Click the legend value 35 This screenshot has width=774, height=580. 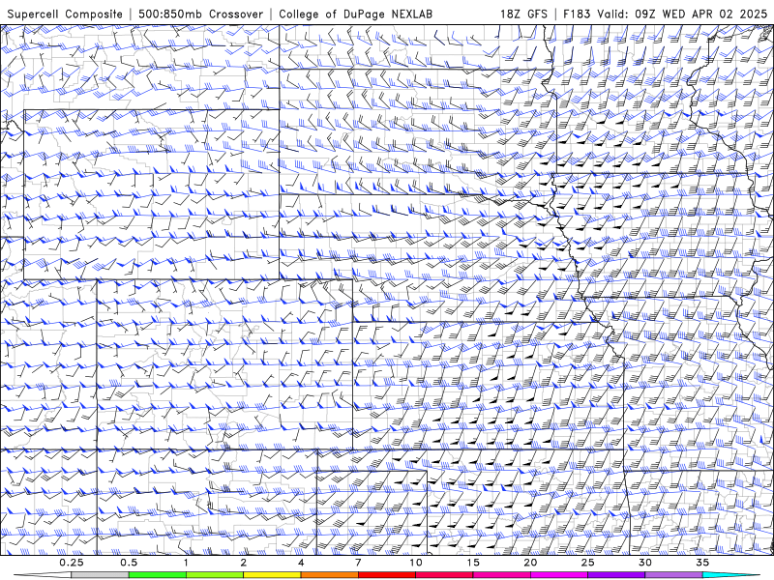(702, 563)
